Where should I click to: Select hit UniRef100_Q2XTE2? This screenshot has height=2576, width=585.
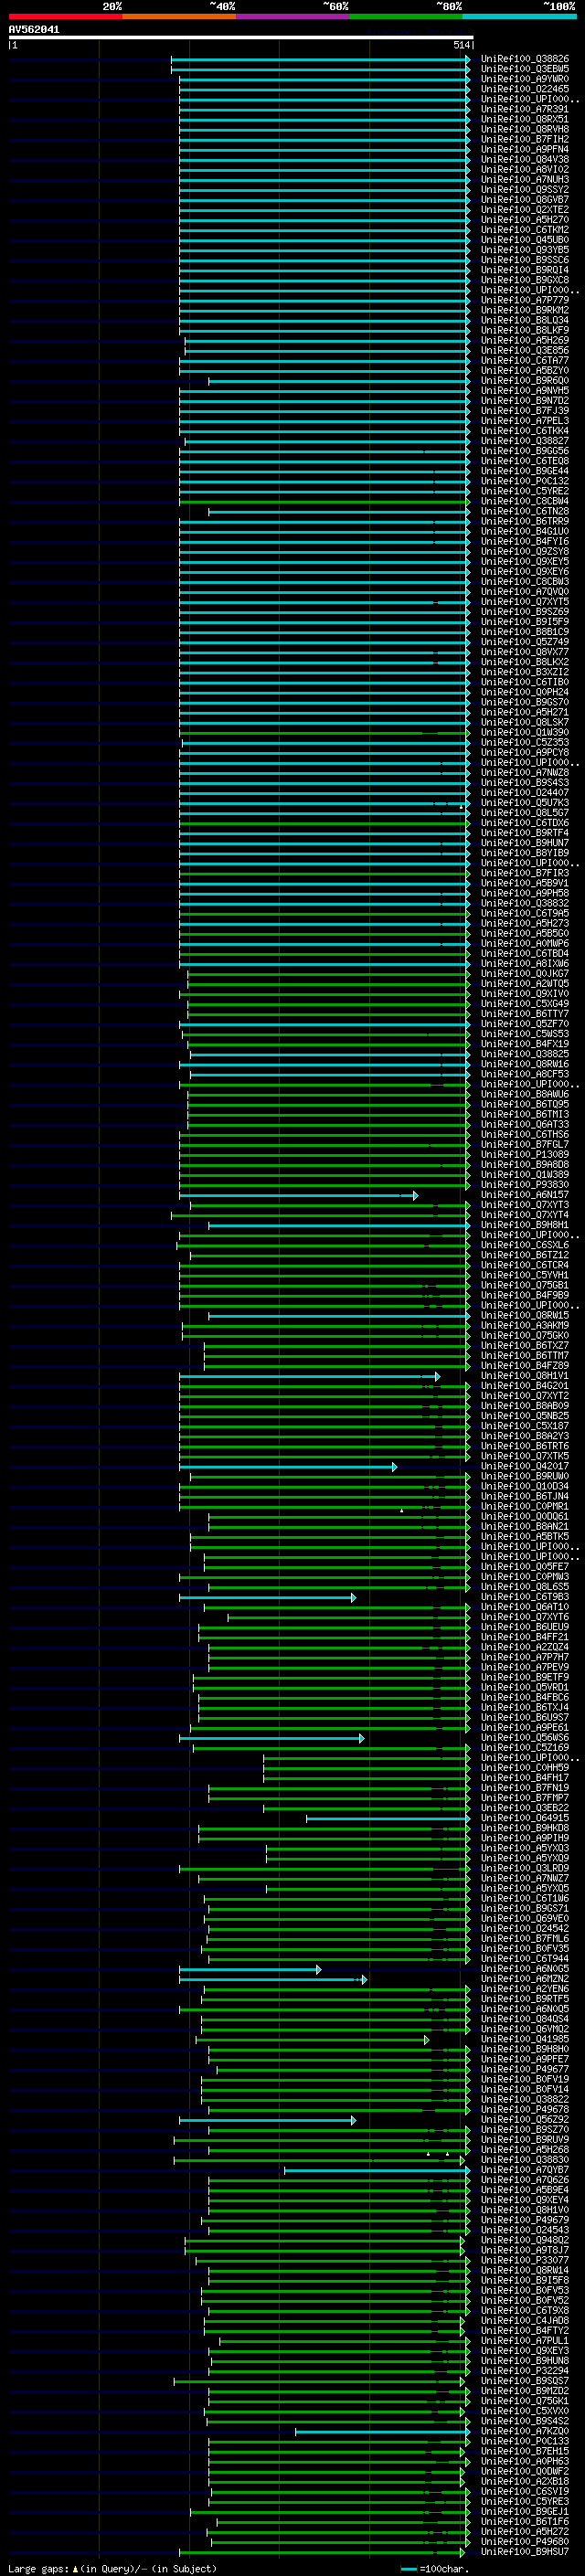tap(524, 209)
